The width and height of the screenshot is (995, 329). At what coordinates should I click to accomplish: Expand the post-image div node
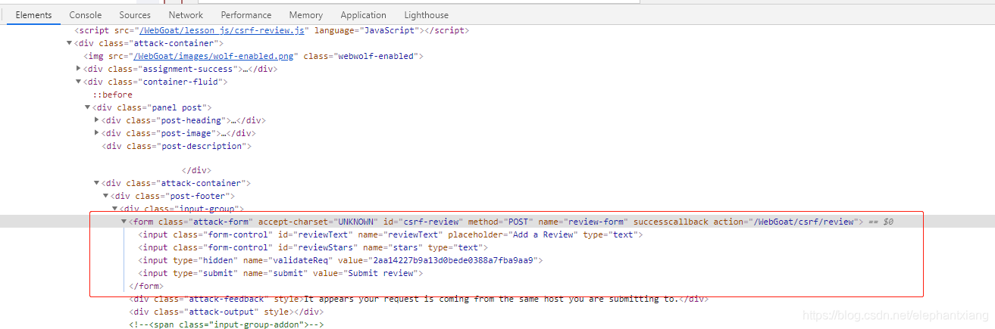point(97,133)
